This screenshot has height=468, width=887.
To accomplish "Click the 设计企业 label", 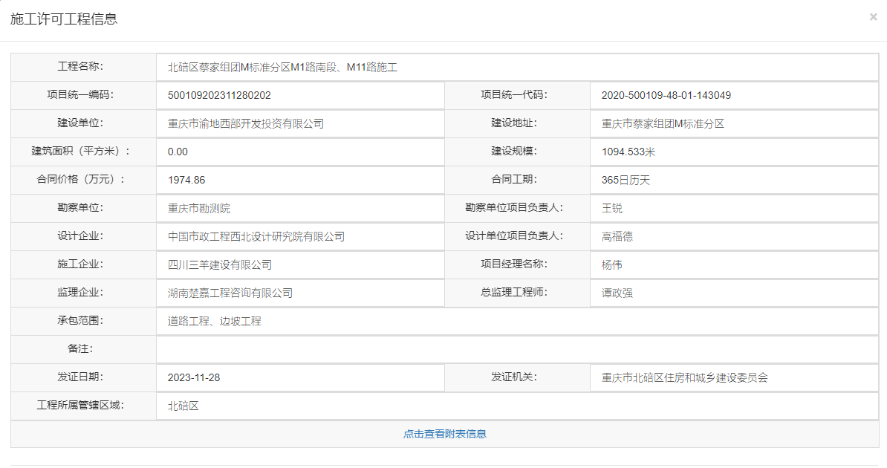I will point(79,236).
